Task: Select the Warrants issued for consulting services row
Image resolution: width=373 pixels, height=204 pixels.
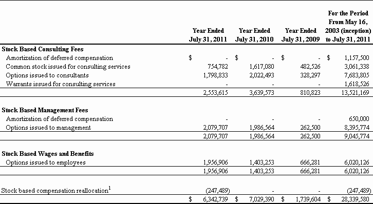Action: [x=186, y=84]
